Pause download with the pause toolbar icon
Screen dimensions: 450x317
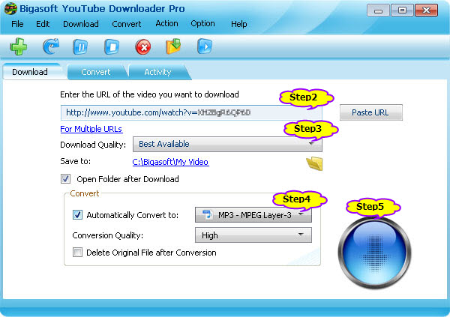(x=80, y=46)
